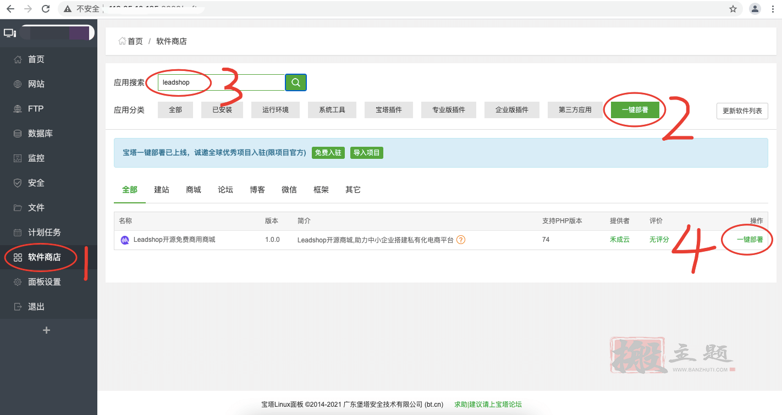Reload the page with refresh icon
Viewport: 782px width, 415px height.
click(x=46, y=9)
